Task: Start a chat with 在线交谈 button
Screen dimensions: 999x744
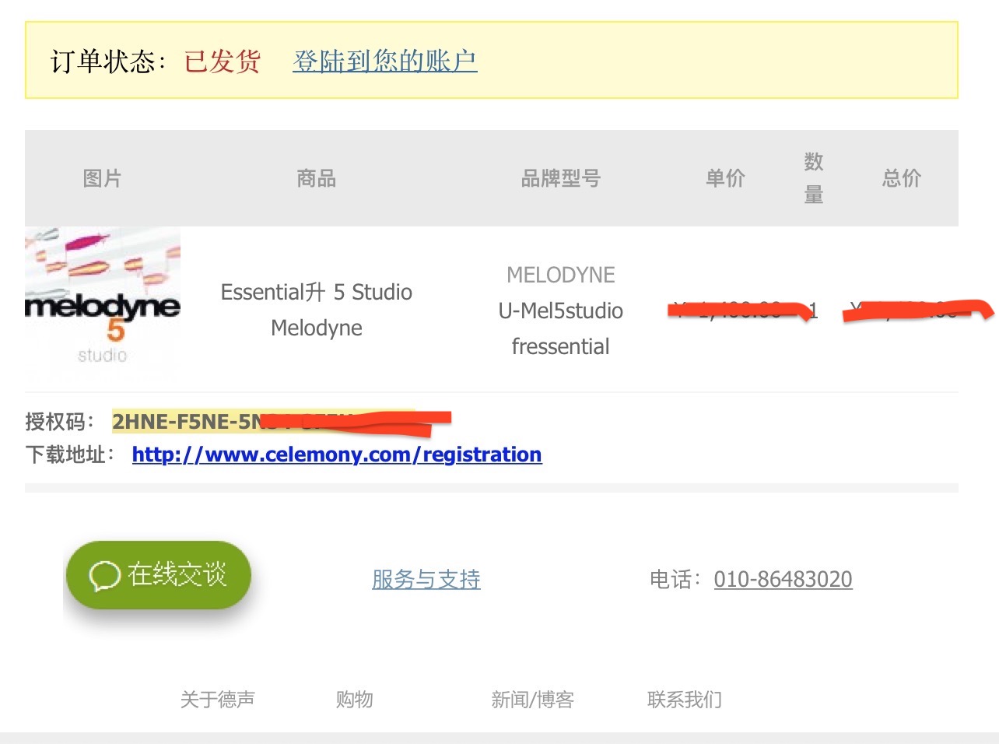Action: (158, 575)
